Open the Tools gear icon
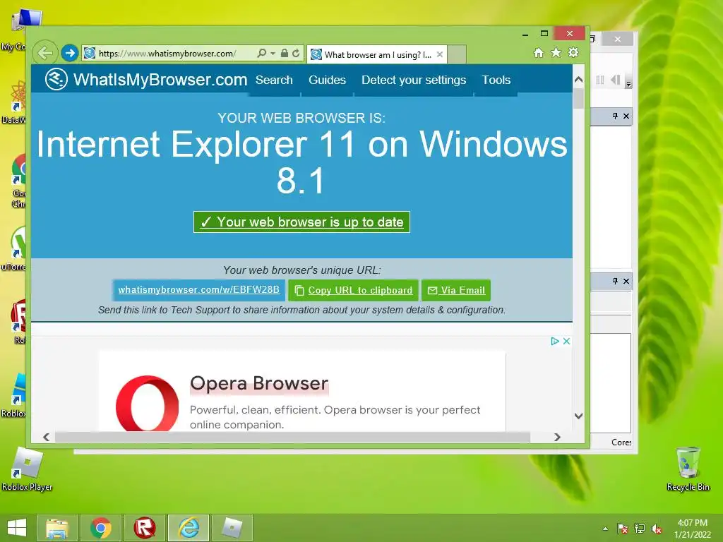 [573, 52]
